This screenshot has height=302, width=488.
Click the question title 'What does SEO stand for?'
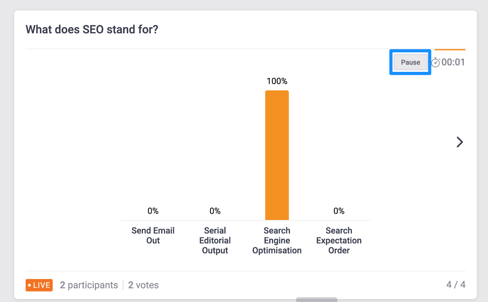(x=92, y=30)
